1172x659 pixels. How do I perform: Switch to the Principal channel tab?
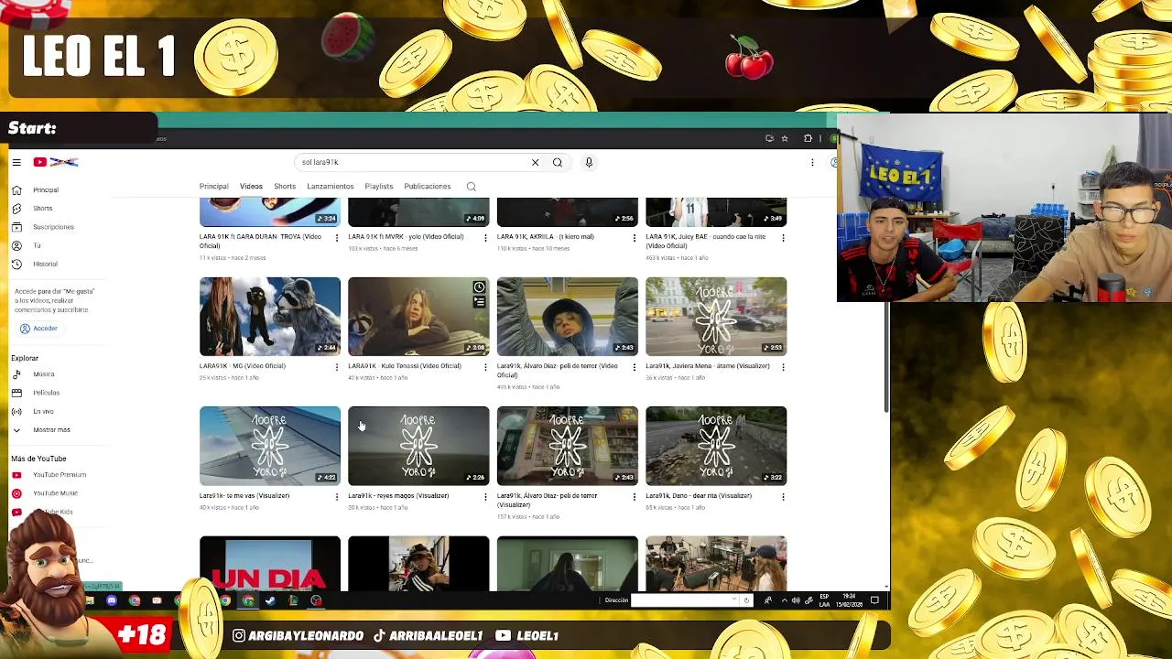pos(214,187)
